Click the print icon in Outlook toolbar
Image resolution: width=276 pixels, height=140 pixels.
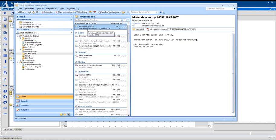coord(30,12)
